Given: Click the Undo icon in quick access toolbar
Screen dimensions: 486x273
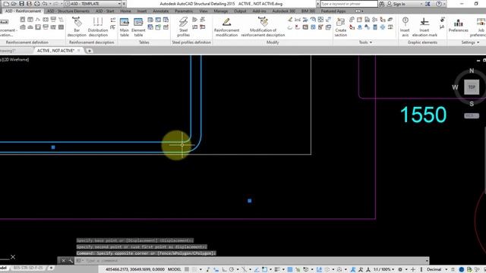Looking at the screenshot, I should coord(44,4).
